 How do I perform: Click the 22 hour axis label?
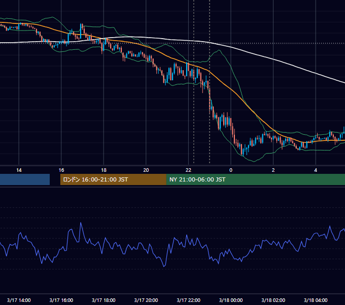(188, 170)
